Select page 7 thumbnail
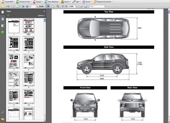The image size is (170, 123). [14, 79]
